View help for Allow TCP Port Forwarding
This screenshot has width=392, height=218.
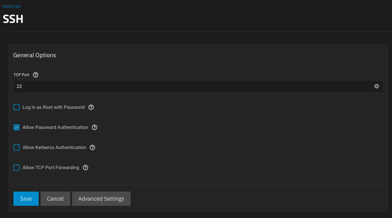86,168
